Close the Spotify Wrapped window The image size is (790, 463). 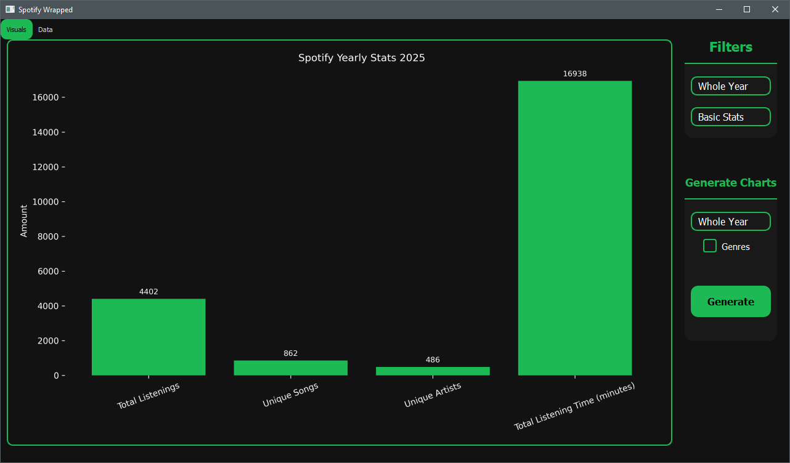pyautogui.click(x=775, y=9)
